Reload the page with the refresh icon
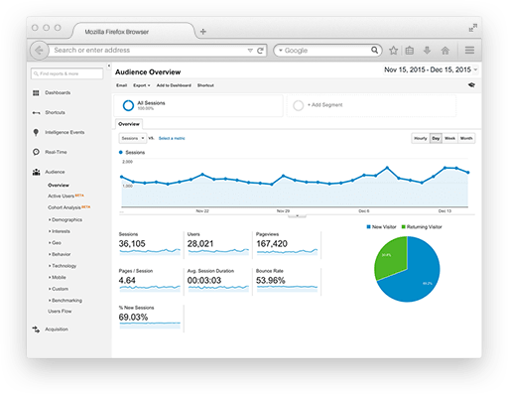 pos(260,51)
